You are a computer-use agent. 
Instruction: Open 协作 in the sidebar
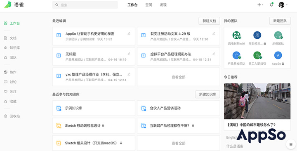tap(10, 72)
